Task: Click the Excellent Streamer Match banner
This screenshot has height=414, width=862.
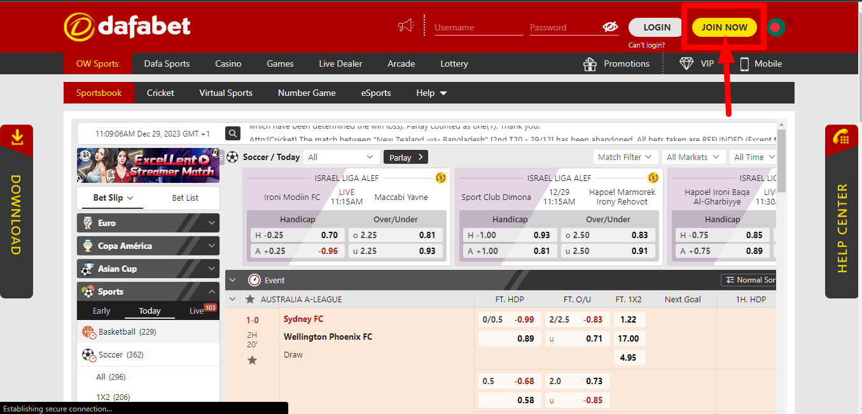Action: pos(148,165)
